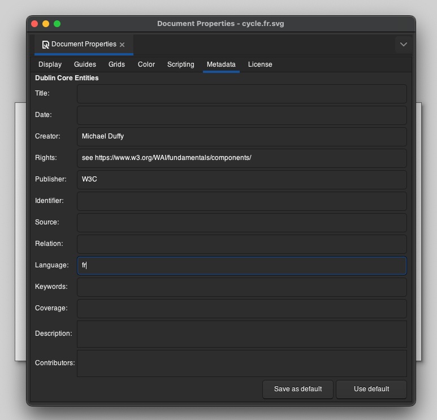Focus the Keywords input field
The width and height of the screenshot is (437, 420).
click(x=241, y=287)
